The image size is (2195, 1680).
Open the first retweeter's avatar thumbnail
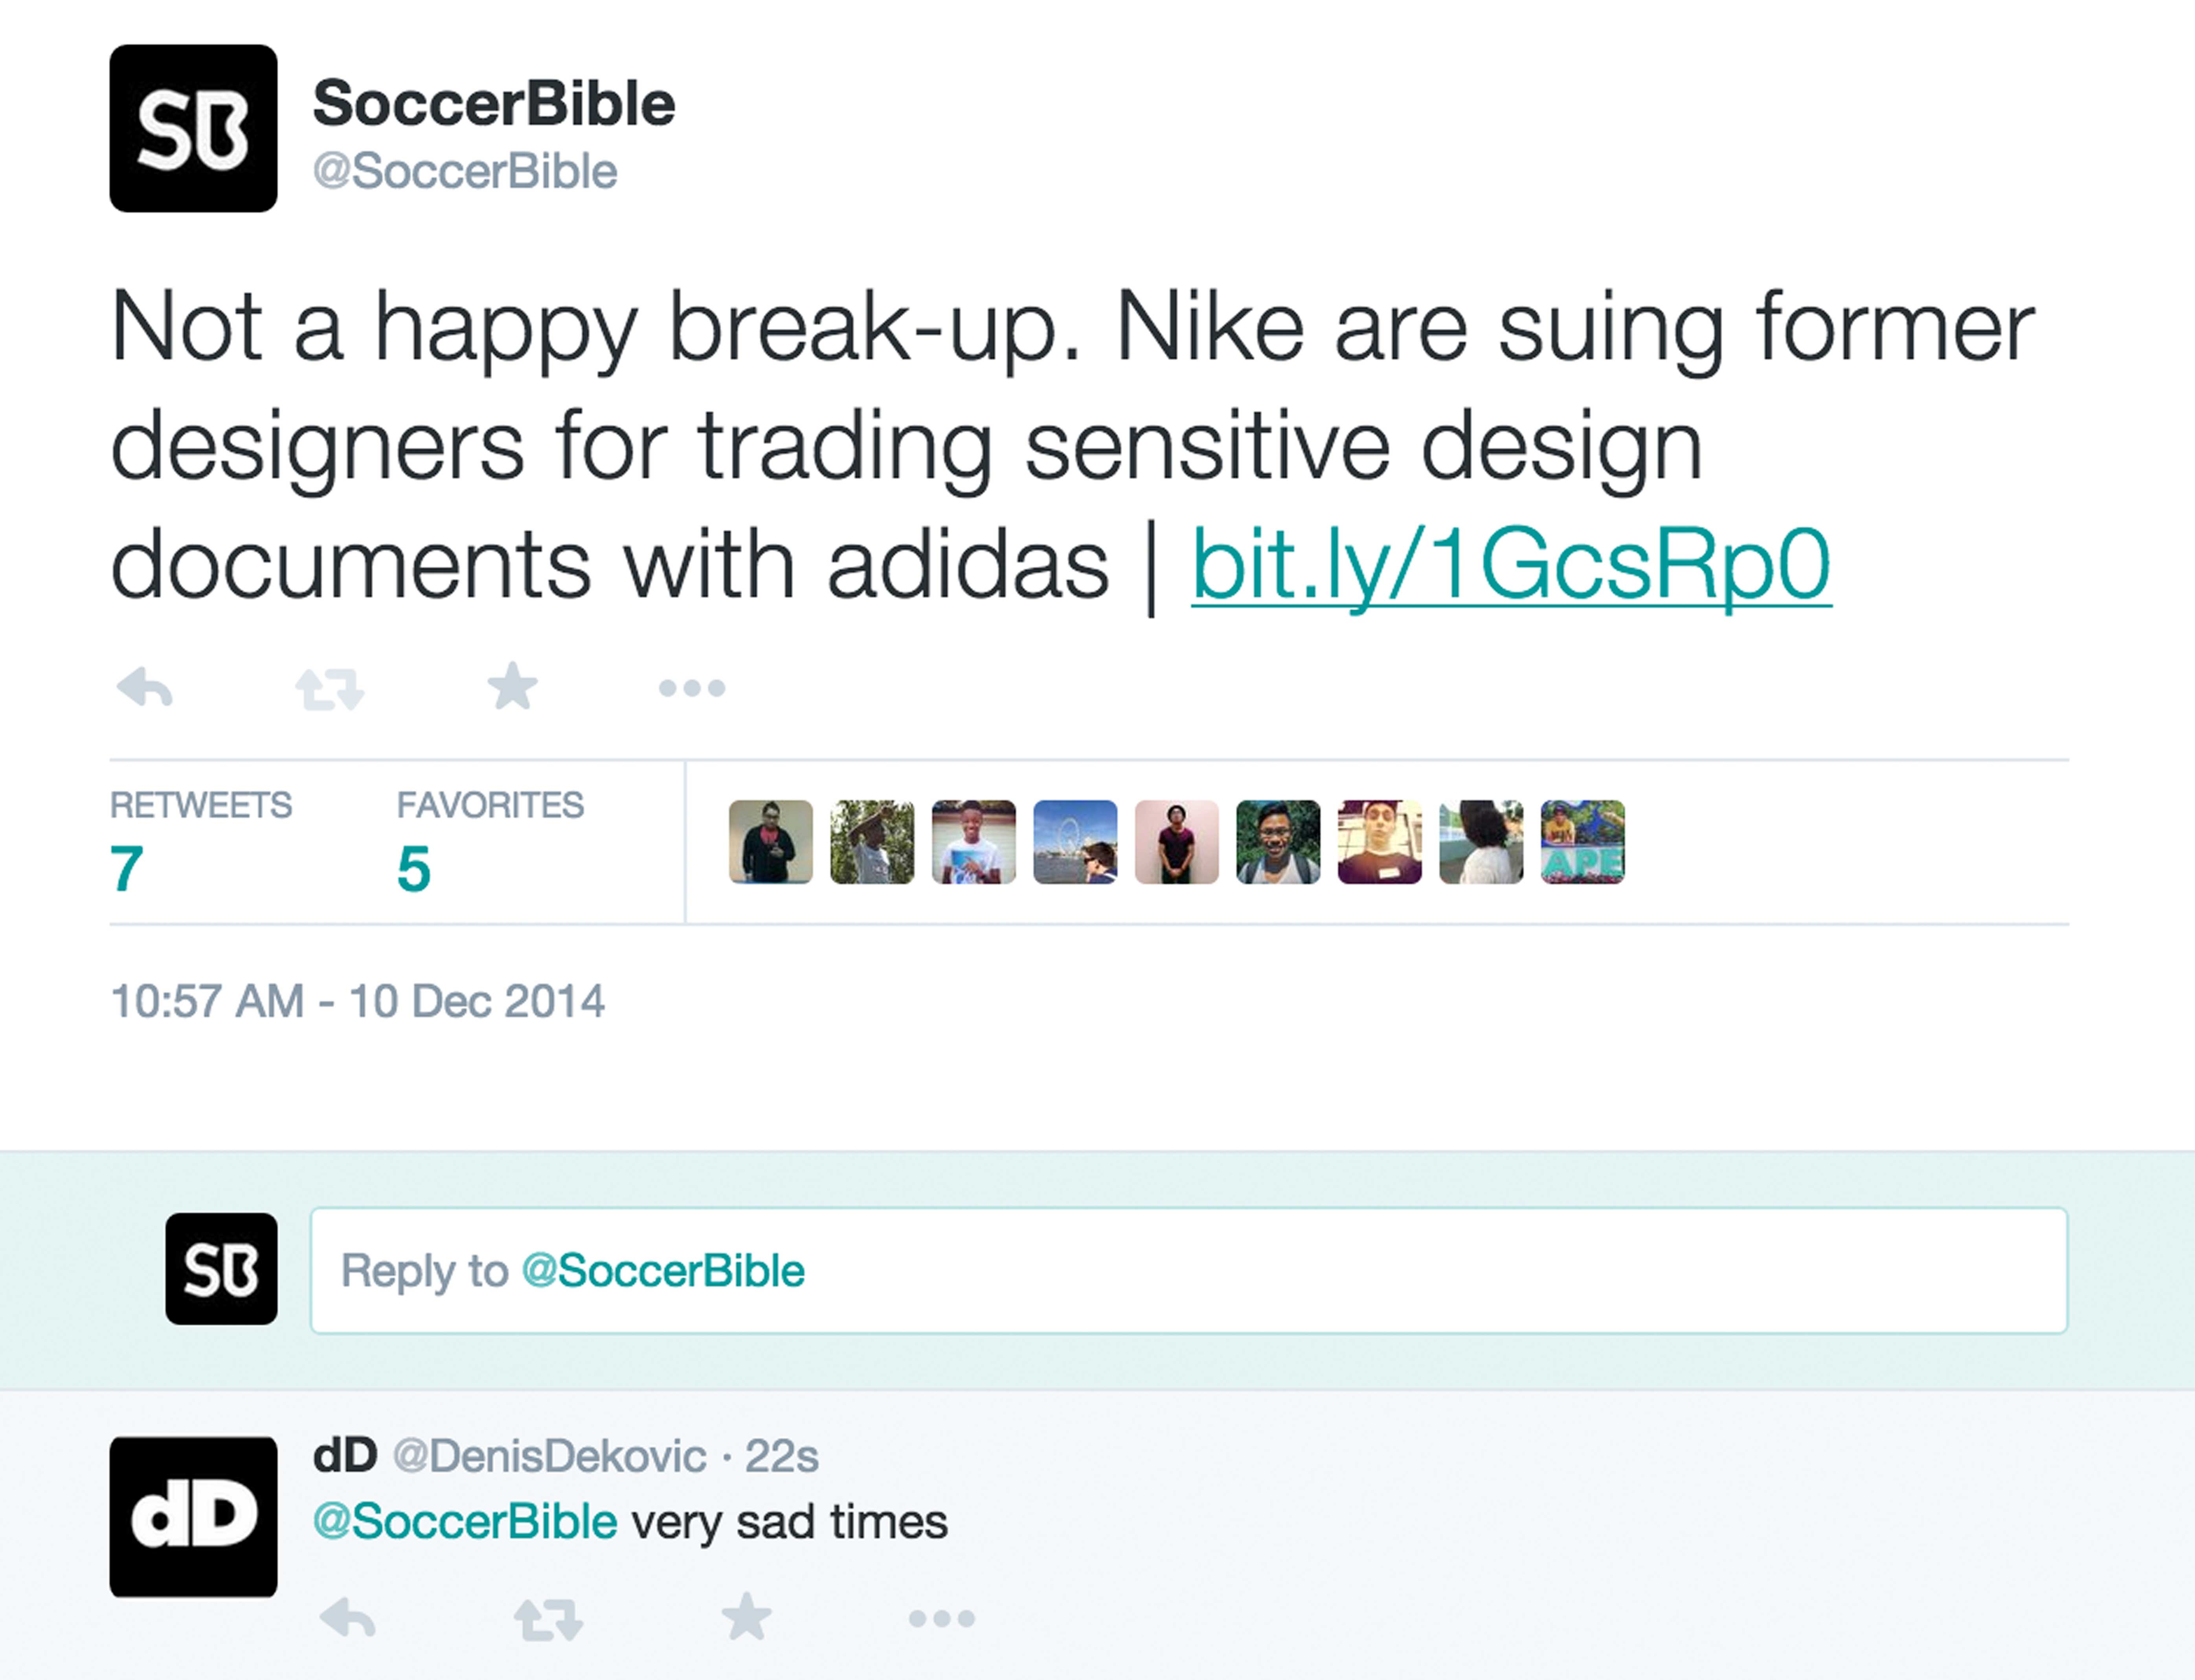(770, 842)
